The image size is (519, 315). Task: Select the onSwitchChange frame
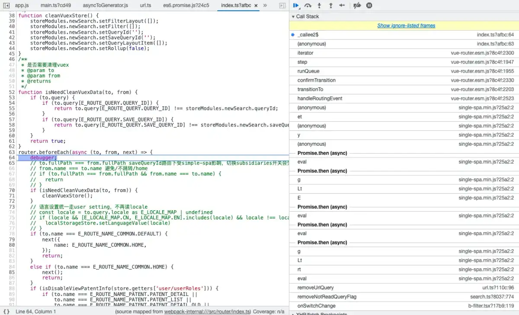click(404, 305)
